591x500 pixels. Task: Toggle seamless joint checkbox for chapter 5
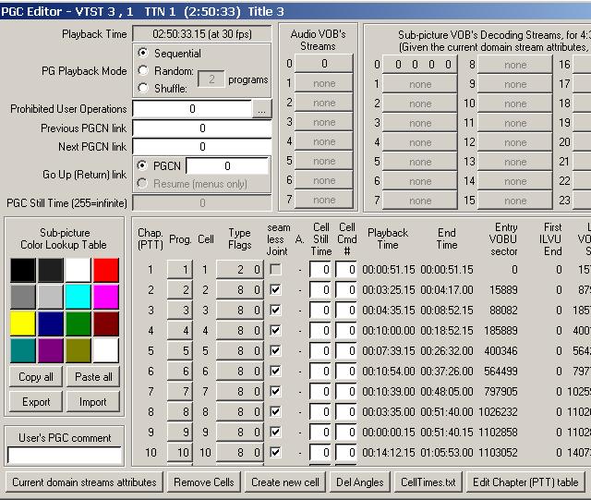(275, 350)
